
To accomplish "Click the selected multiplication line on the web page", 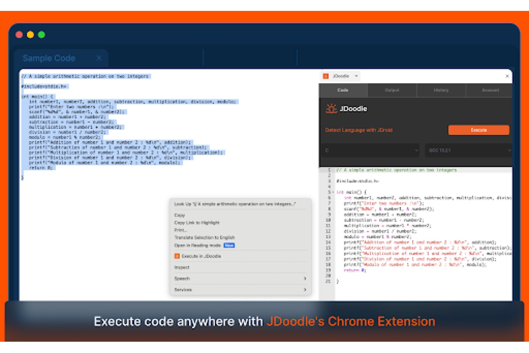I will (x=75, y=127).
